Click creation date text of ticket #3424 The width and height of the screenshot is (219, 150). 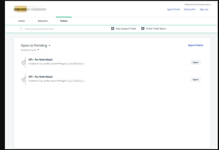point(44,81)
